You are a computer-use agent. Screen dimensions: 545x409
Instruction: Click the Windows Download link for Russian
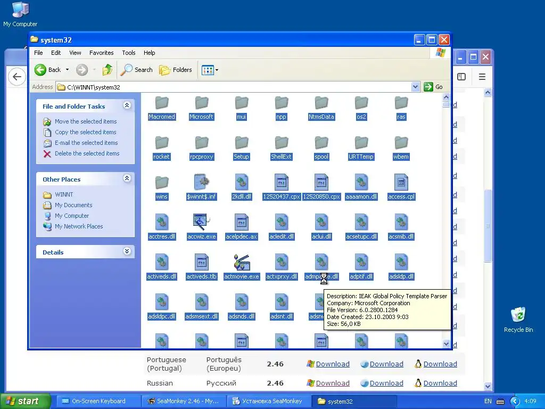(332, 383)
